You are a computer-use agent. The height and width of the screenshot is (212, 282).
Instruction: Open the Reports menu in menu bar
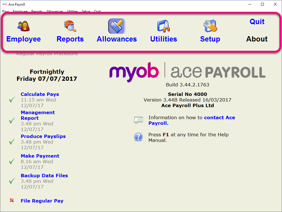point(37,11)
